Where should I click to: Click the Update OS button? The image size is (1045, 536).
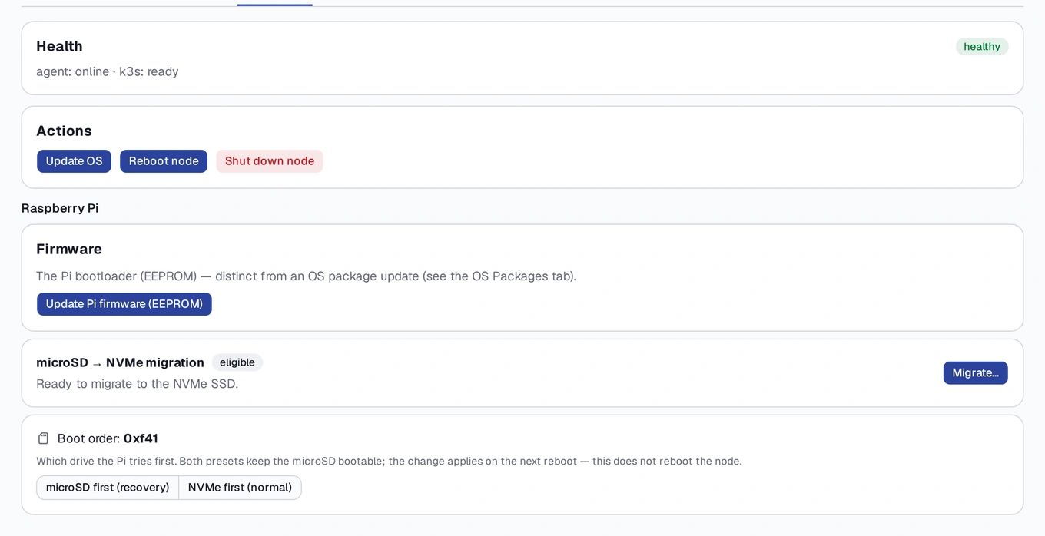(x=74, y=161)
